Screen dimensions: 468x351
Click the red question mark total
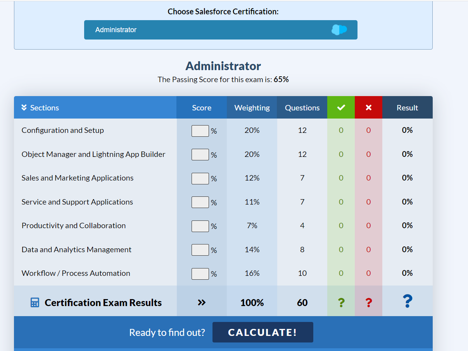(369, 303)
